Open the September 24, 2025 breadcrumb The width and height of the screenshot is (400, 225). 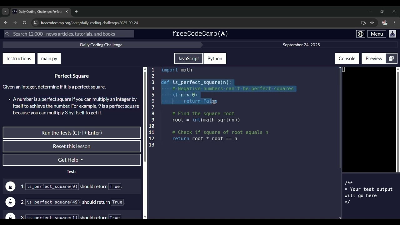[x=301, y=45]
